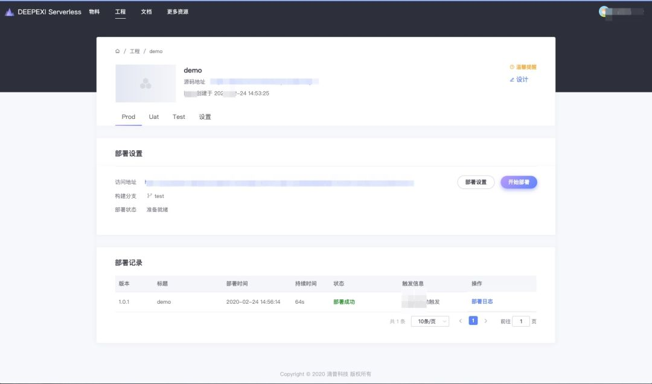Click the 前往 page number input
652x384 pixels.
(x=521, y=321)
